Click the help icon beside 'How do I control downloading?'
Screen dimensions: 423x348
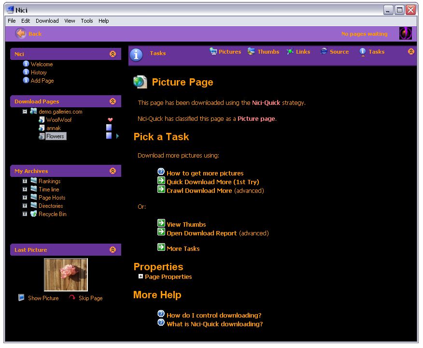point(161,314)
